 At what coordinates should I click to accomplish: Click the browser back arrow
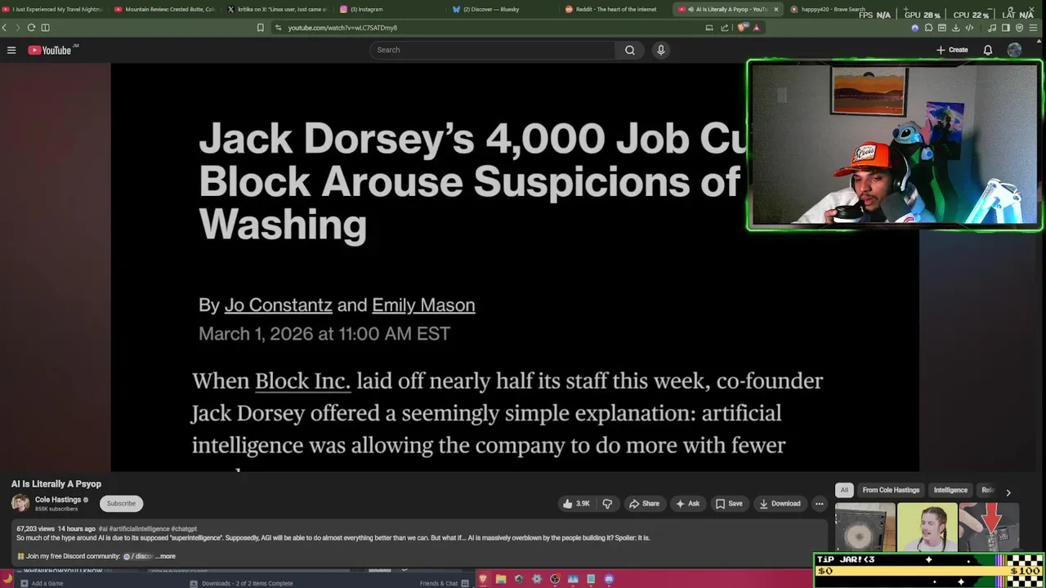click(x=4, y=27)
